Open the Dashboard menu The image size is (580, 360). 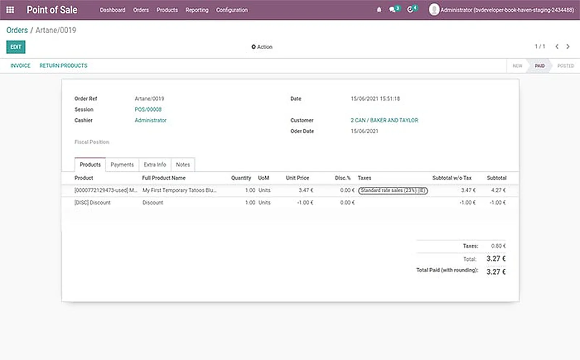(x=112, y=10)
